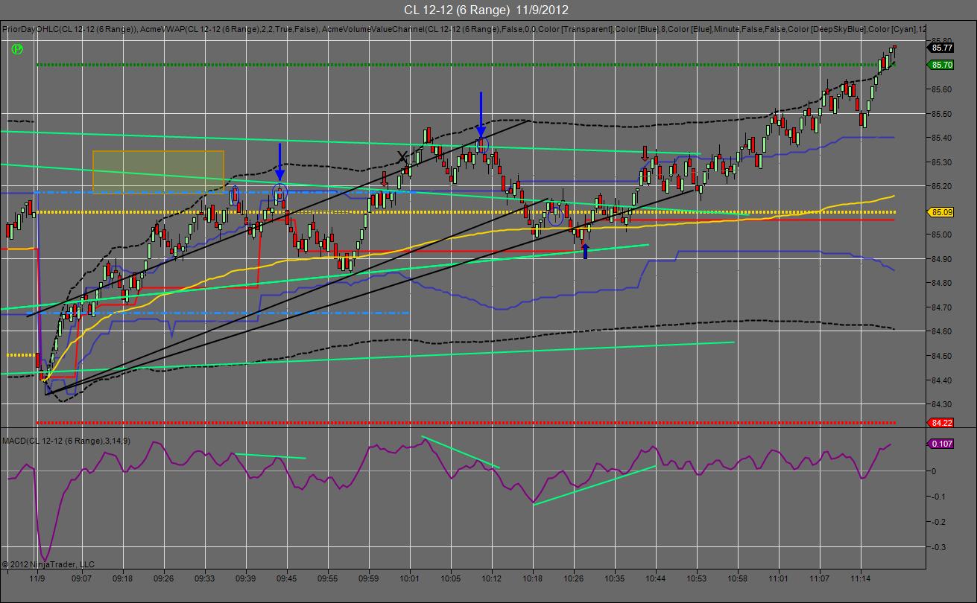Click the 10:01 time axis label

[x=409, y=578]
